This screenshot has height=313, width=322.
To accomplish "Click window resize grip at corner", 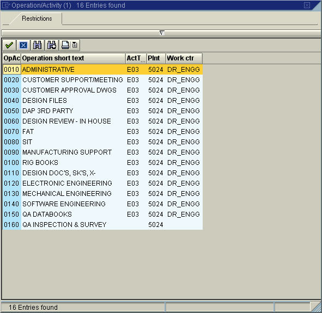I will click(317, 308).
